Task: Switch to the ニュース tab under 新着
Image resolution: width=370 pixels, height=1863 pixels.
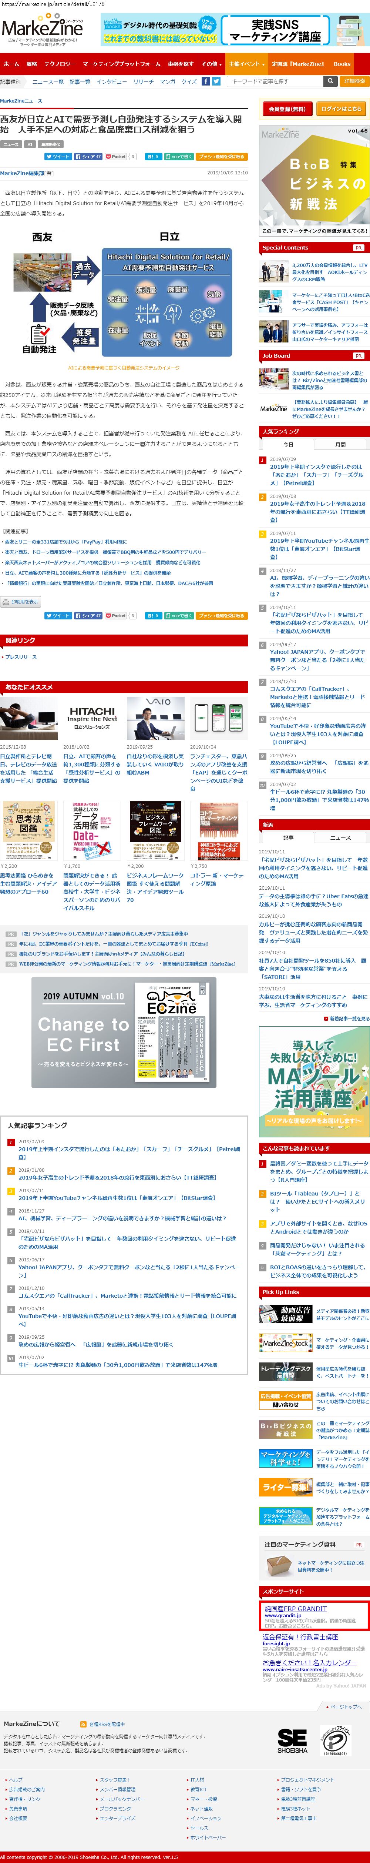Action: 340,837
